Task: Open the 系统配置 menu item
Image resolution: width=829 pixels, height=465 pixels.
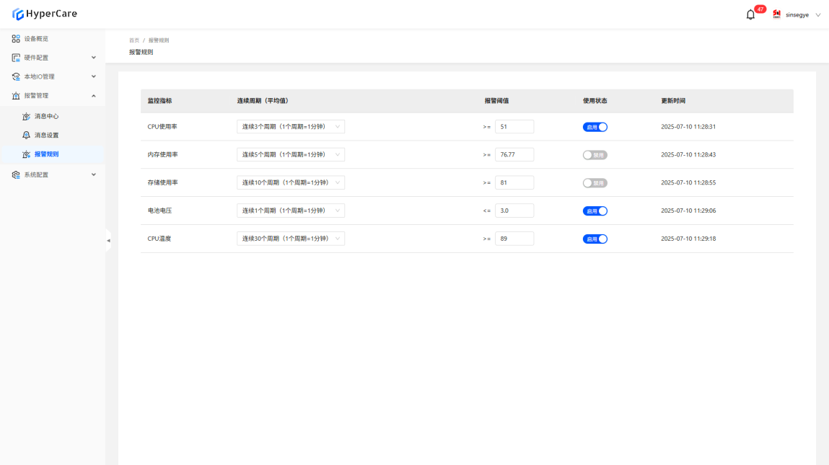Action: pyautogui.click(x=53, y=175)
